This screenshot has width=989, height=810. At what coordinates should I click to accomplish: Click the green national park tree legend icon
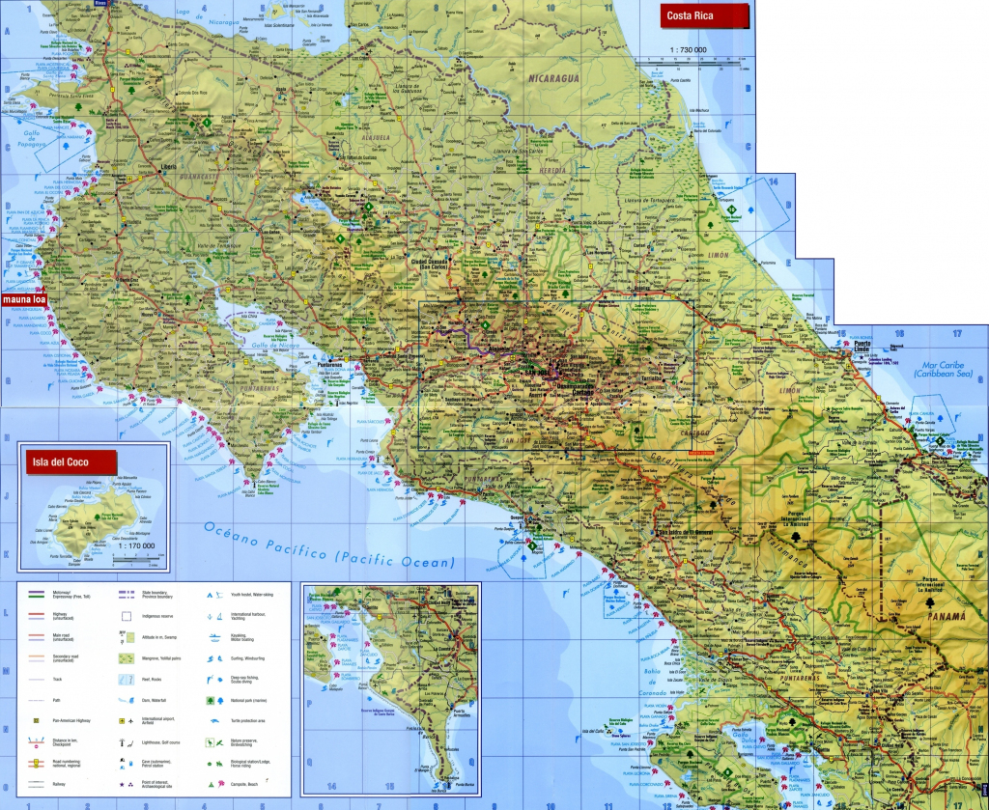pyautogui.click(x=210, y=700)
